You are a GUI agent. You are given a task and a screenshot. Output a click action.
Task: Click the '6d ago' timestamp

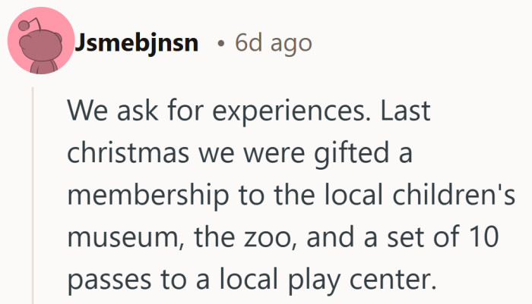pos(274,43)
